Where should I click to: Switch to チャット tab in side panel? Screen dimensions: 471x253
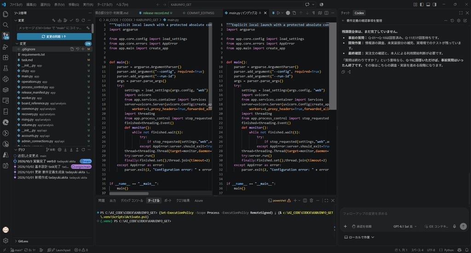[x=345, y=13]
